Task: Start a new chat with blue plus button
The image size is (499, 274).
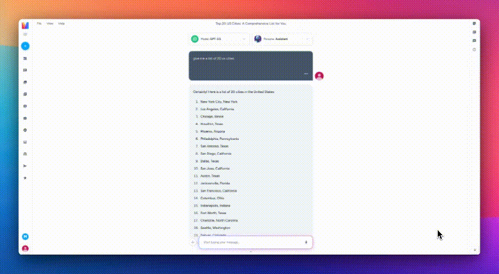Action: pos(25,46)
